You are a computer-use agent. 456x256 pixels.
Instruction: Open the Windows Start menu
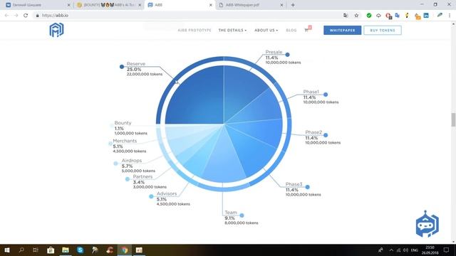[7, 250]
